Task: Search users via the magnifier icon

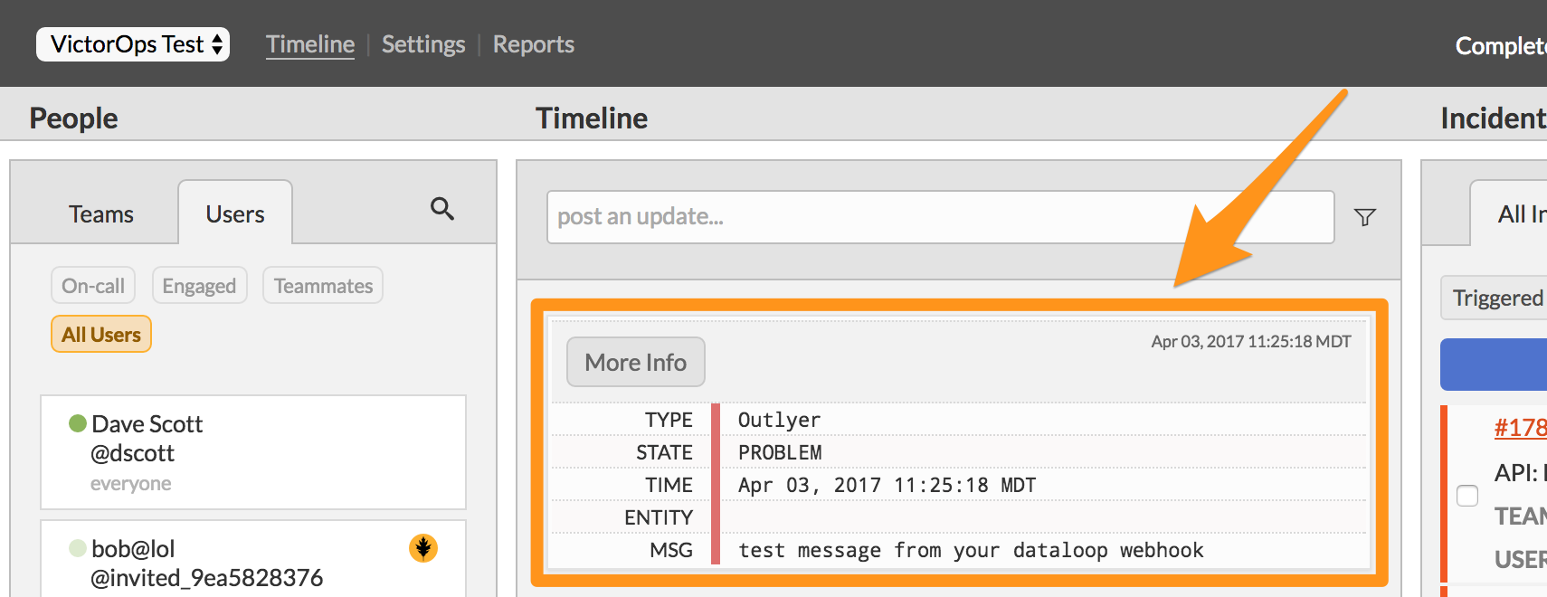Action: coord(442,209)
